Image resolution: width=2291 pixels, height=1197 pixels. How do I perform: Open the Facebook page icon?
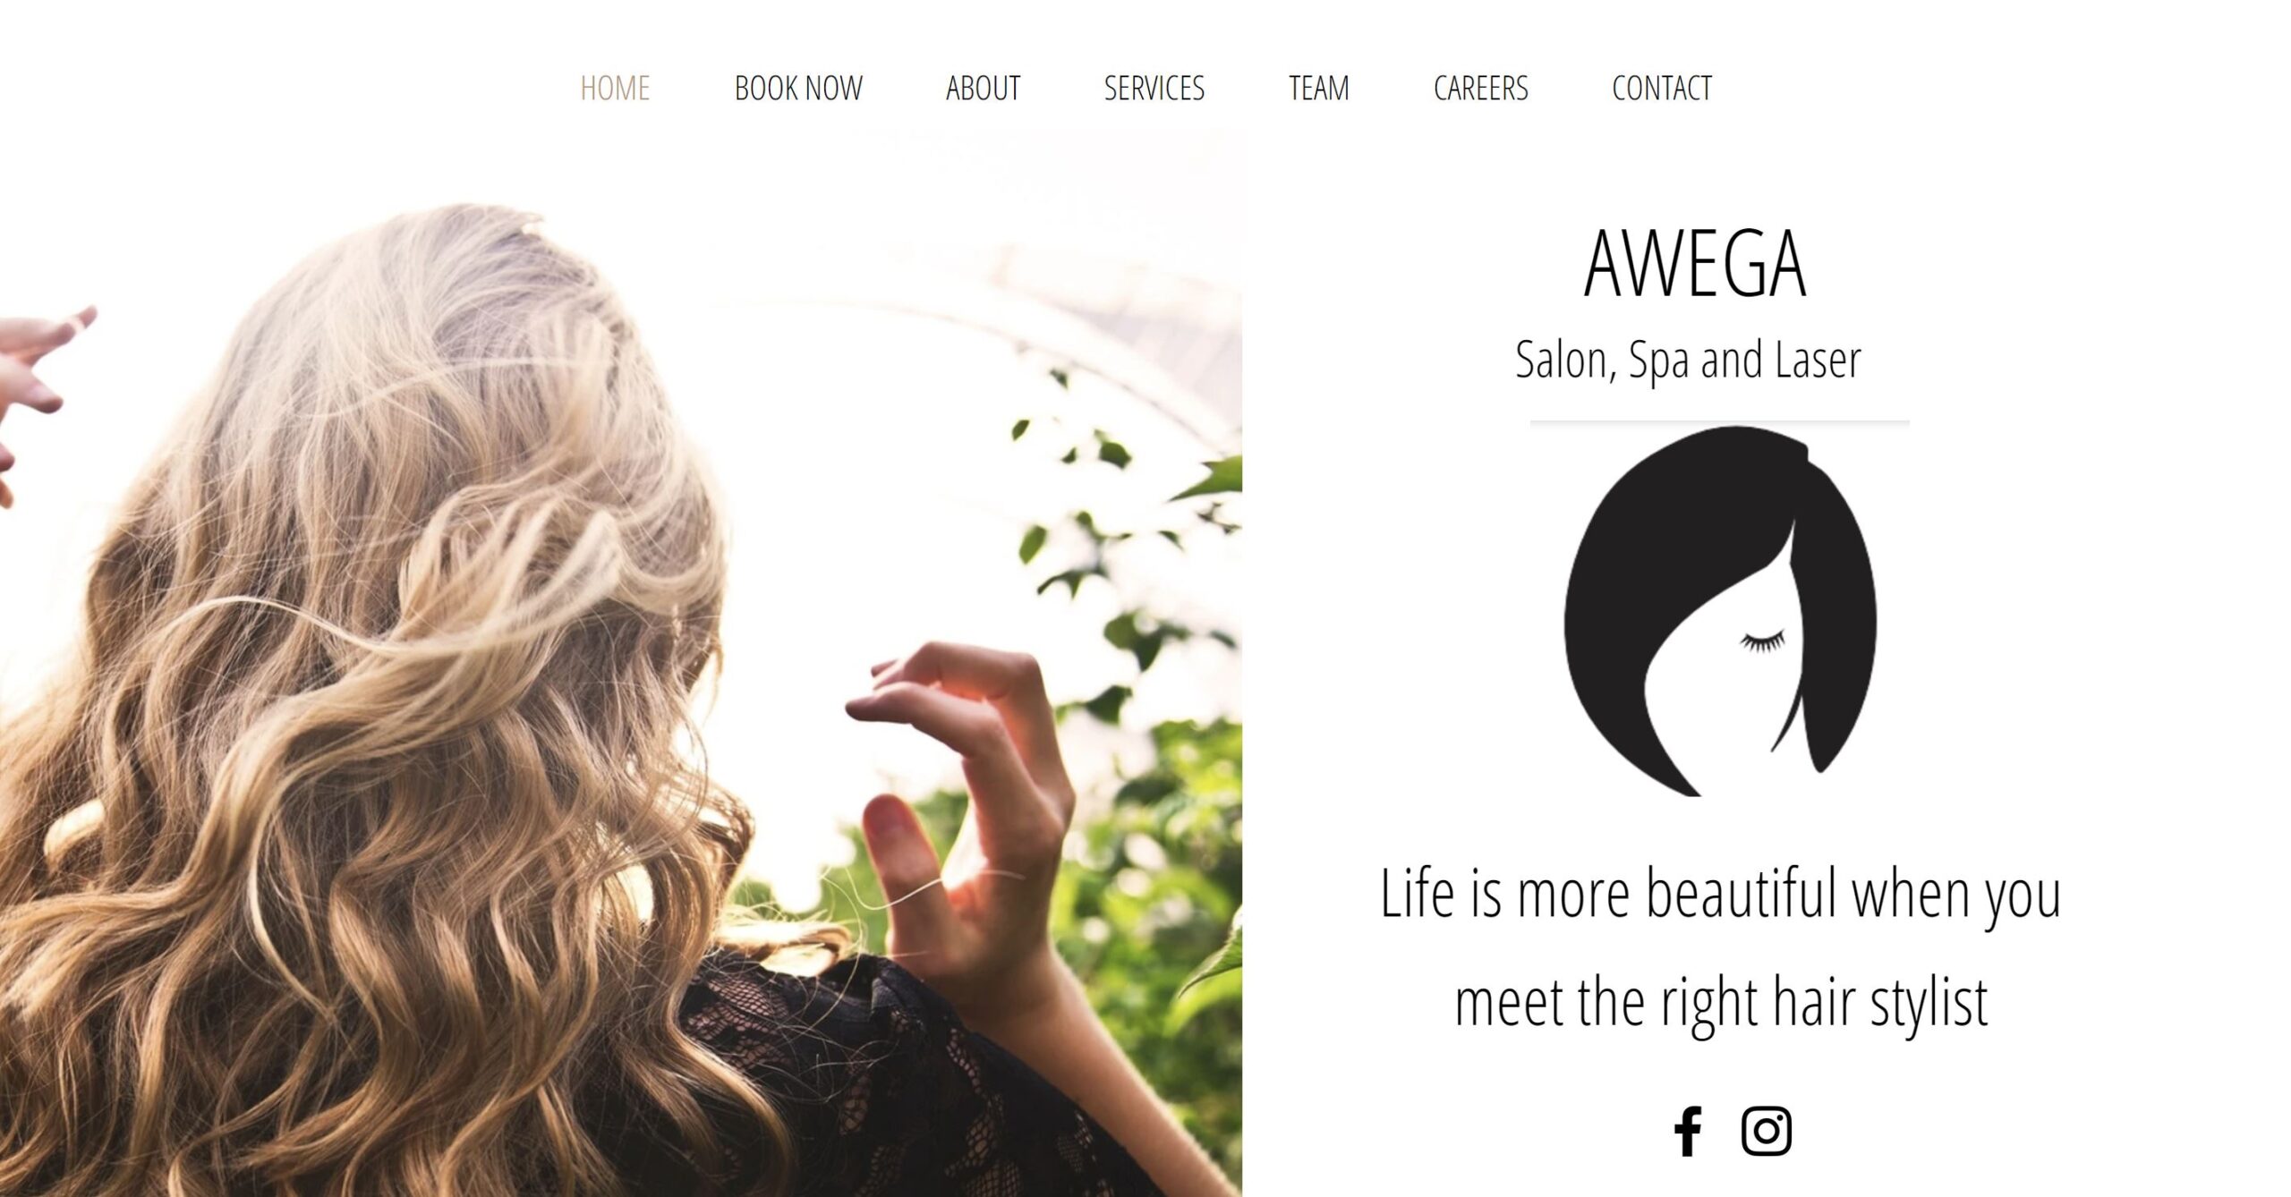[x=1688, y=1131]
